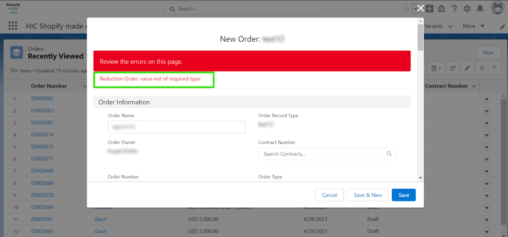This screenshot has height=237, width=508.
Task: Click the dialog scrollbar down arrow
Action: 421,178
